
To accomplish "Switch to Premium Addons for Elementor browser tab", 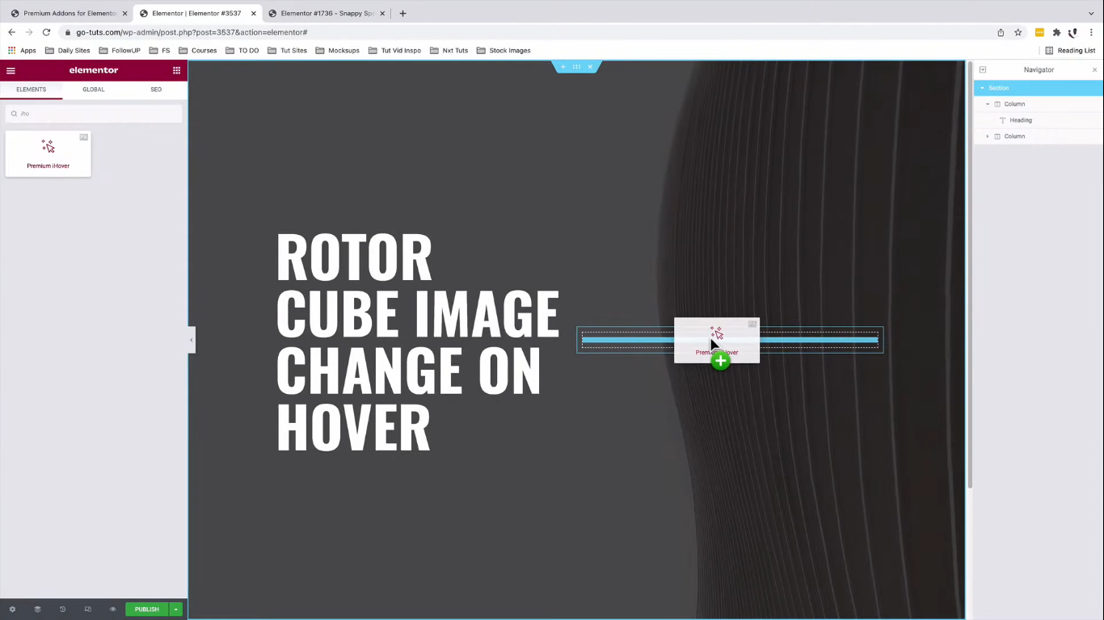I will coord(69,14).
